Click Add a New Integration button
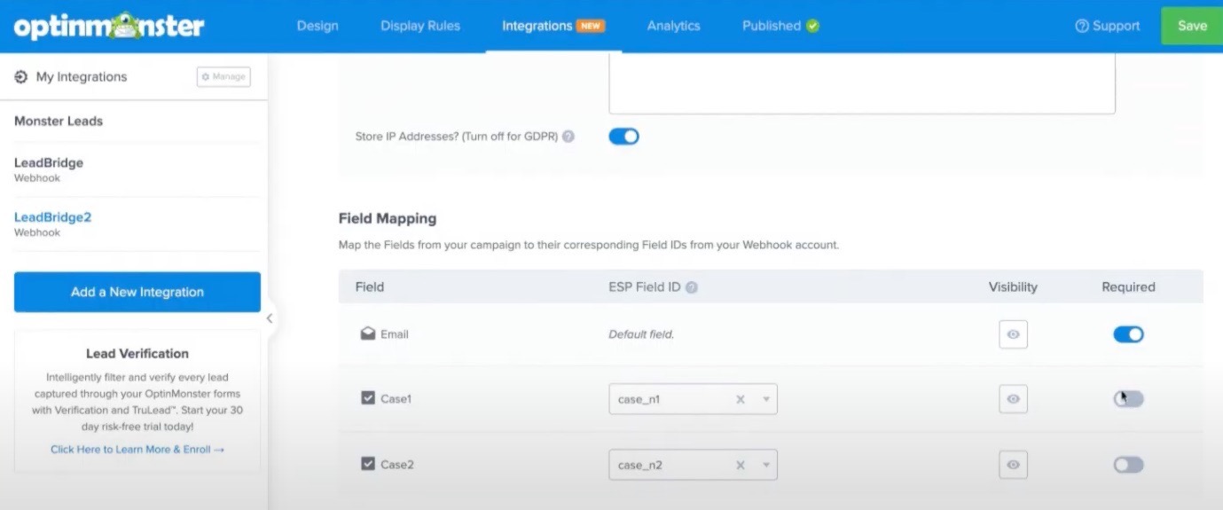Image resolution: width=1223 pixels, height=510 pixels. tap(137, 292)
